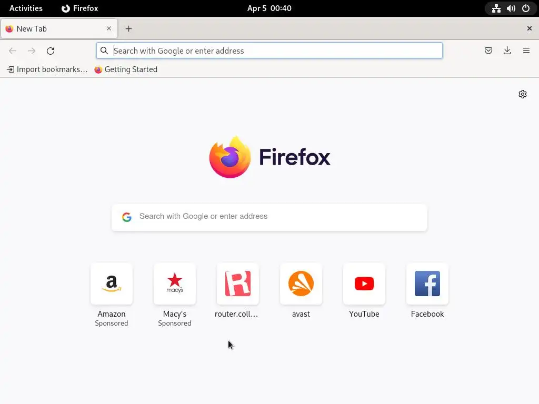Image resolution: width=539 pixels, height=404 pixels.
Task: Click the back navigation arrow
Action: click(x=13, y=51)
